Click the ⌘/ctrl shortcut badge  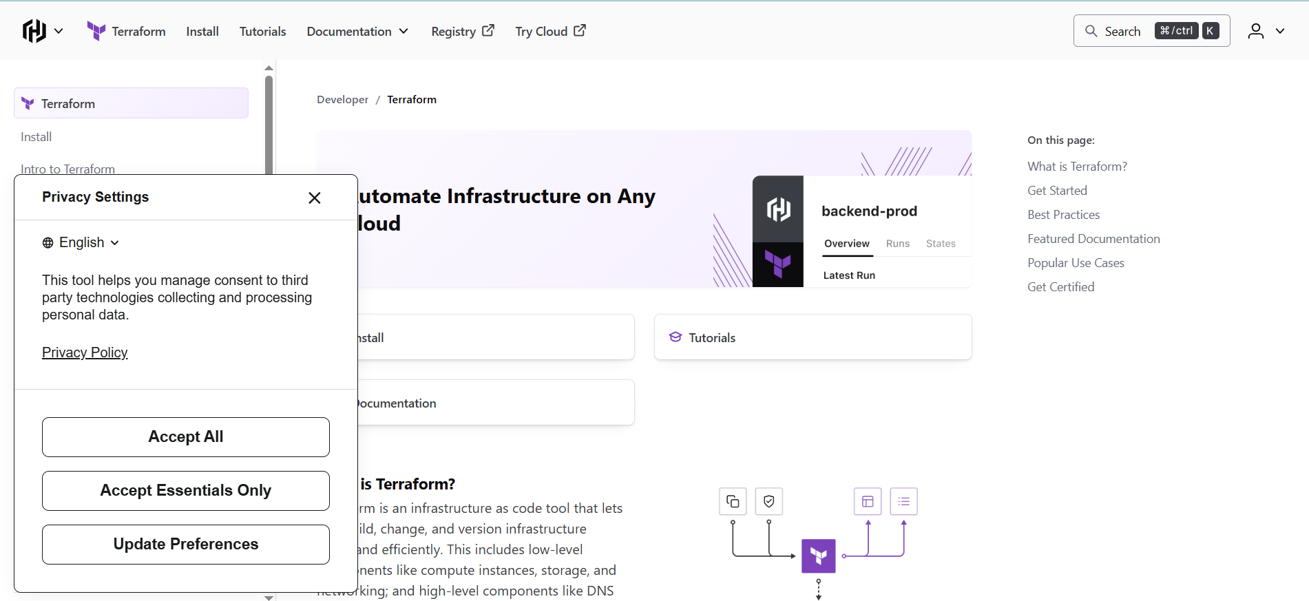[1176, 31]
